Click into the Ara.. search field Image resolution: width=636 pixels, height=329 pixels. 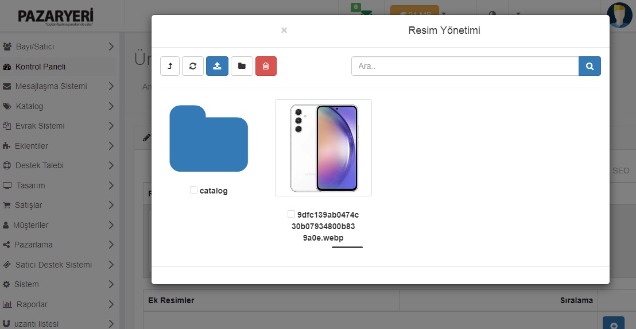464,66
